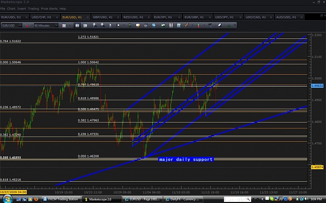Expand the EUR/USD symbol dropdown

click(x=20, y=25)
